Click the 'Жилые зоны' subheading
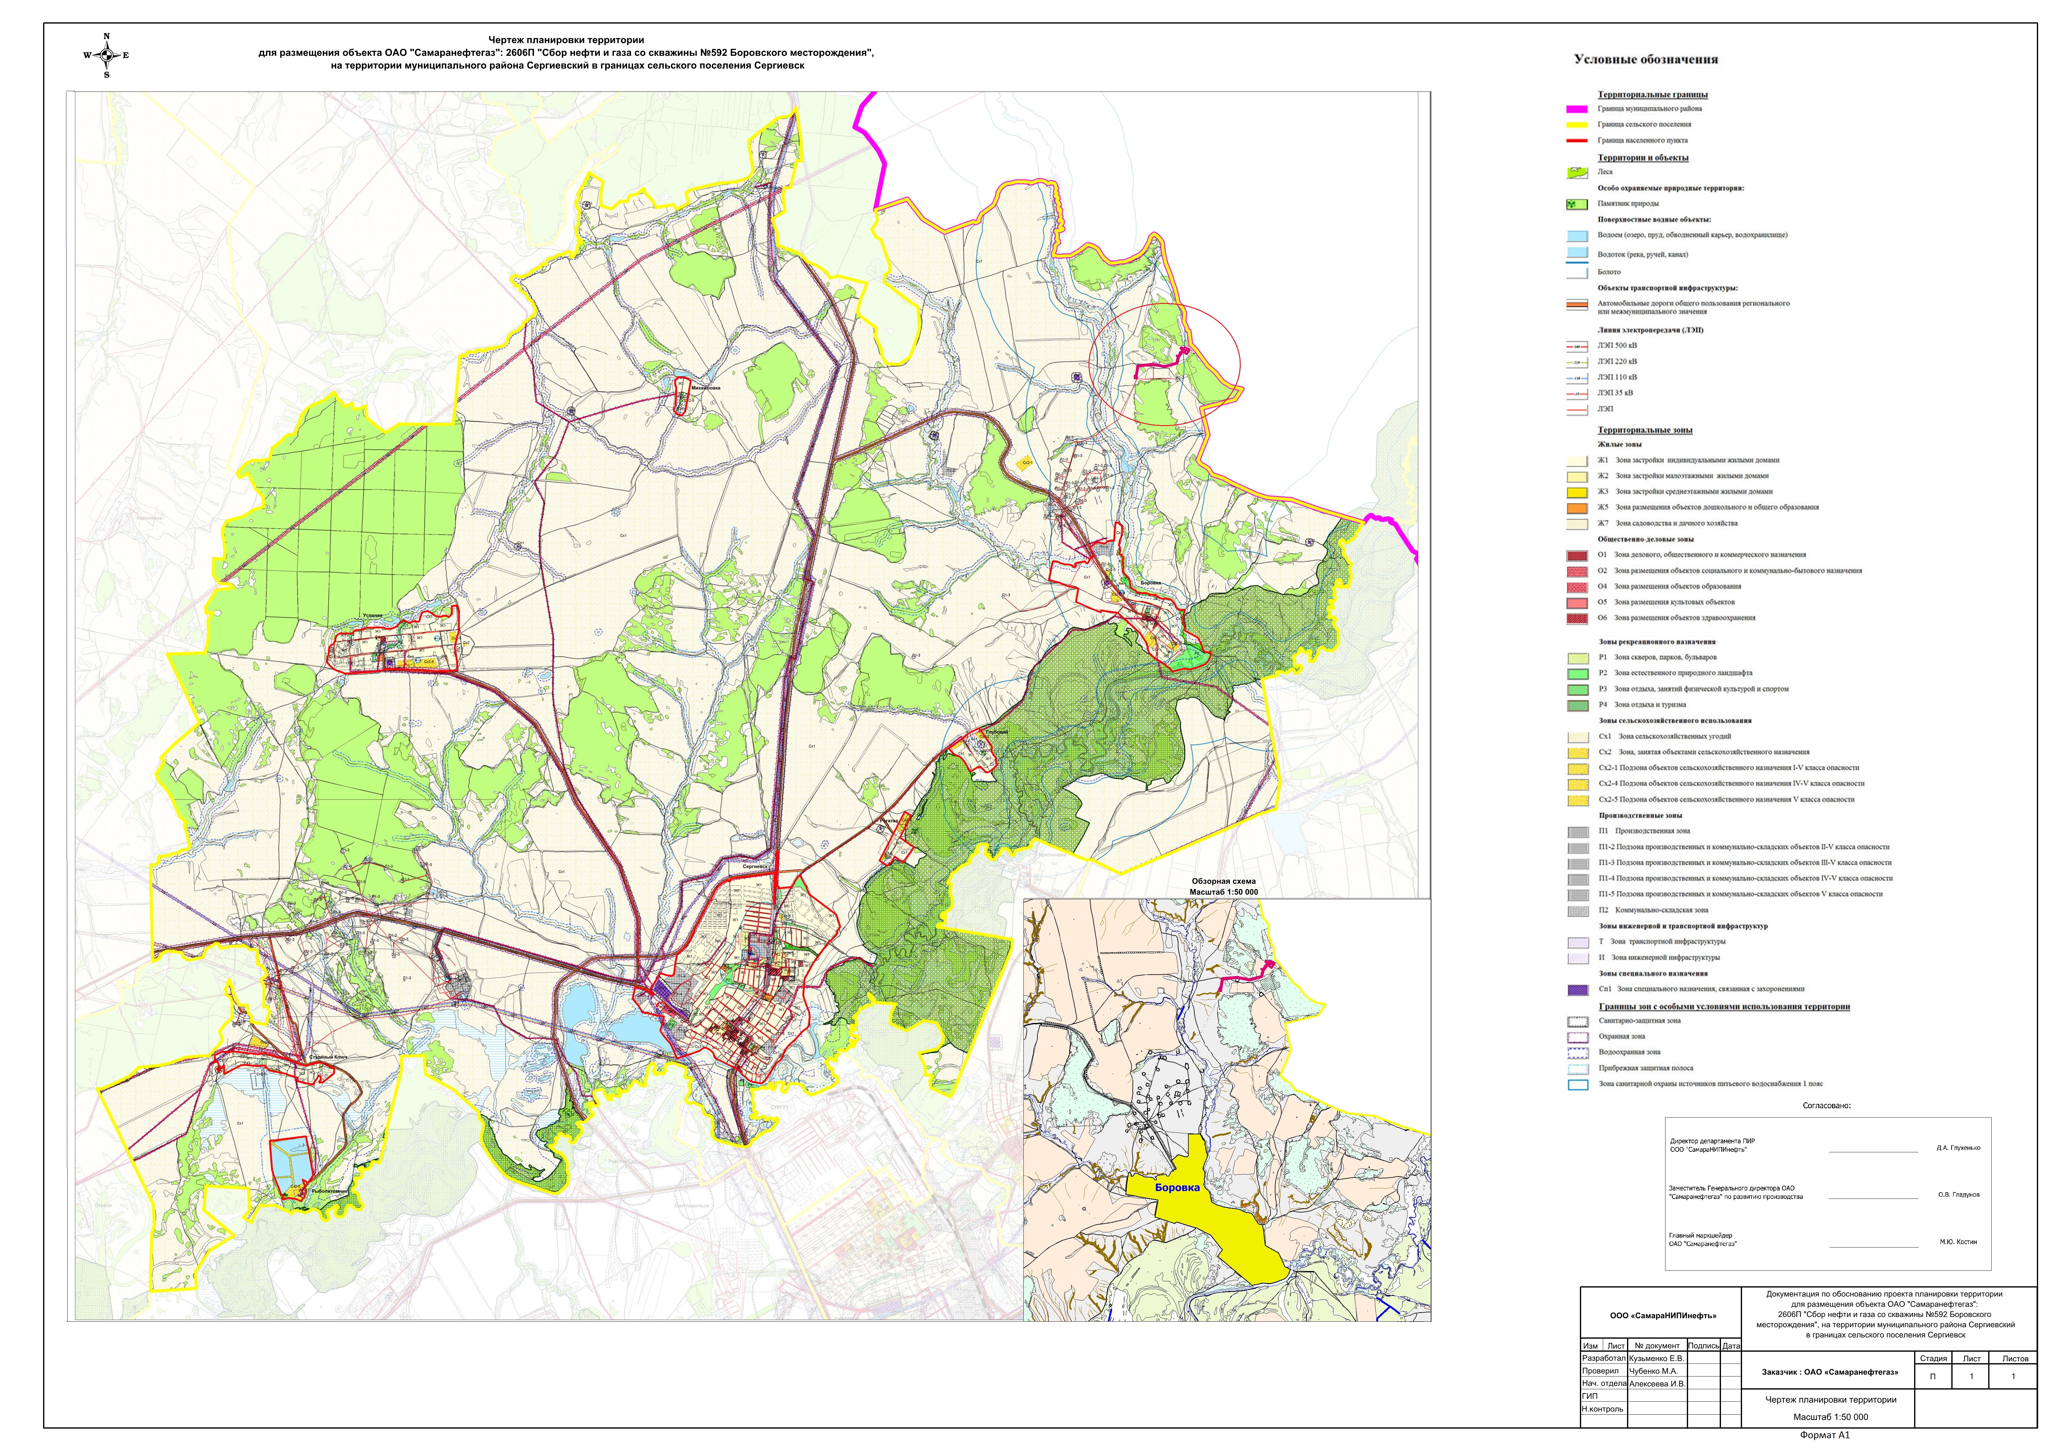2053x1450 pixels. (x=1619, y=445)
